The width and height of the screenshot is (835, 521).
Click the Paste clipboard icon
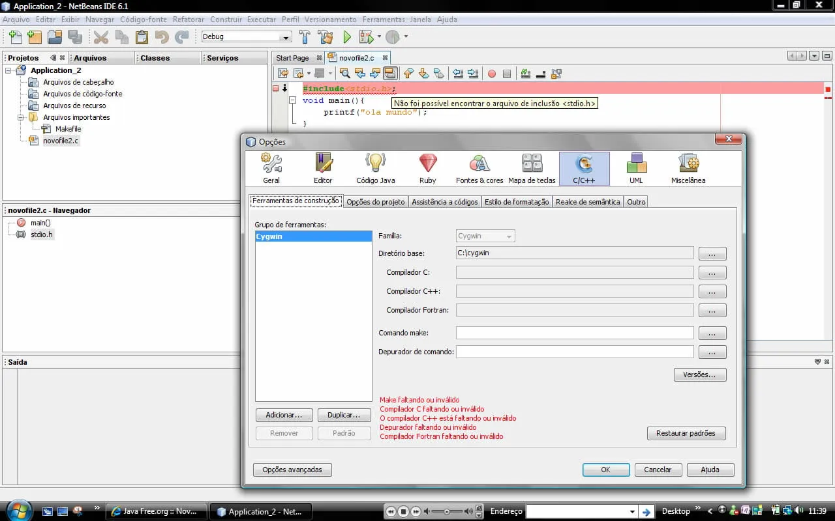[142, 37]
